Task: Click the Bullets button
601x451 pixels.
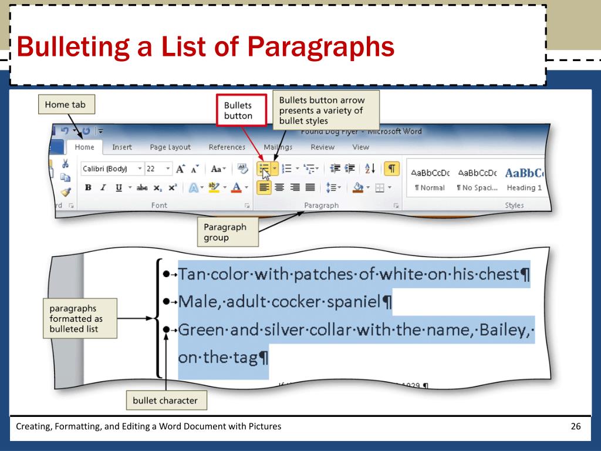Action: click(x=264, y=169)
